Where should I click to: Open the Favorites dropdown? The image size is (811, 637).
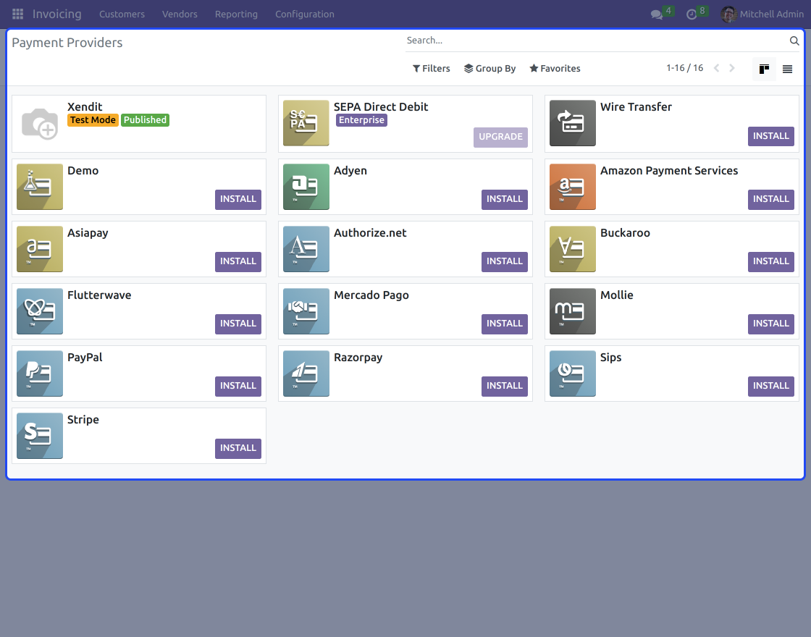pos(555,68)
